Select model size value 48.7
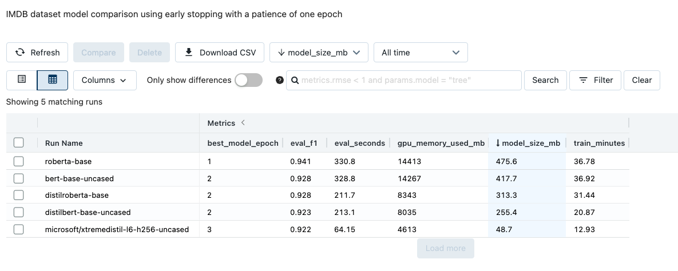678x271 pixels. point(504,229)
